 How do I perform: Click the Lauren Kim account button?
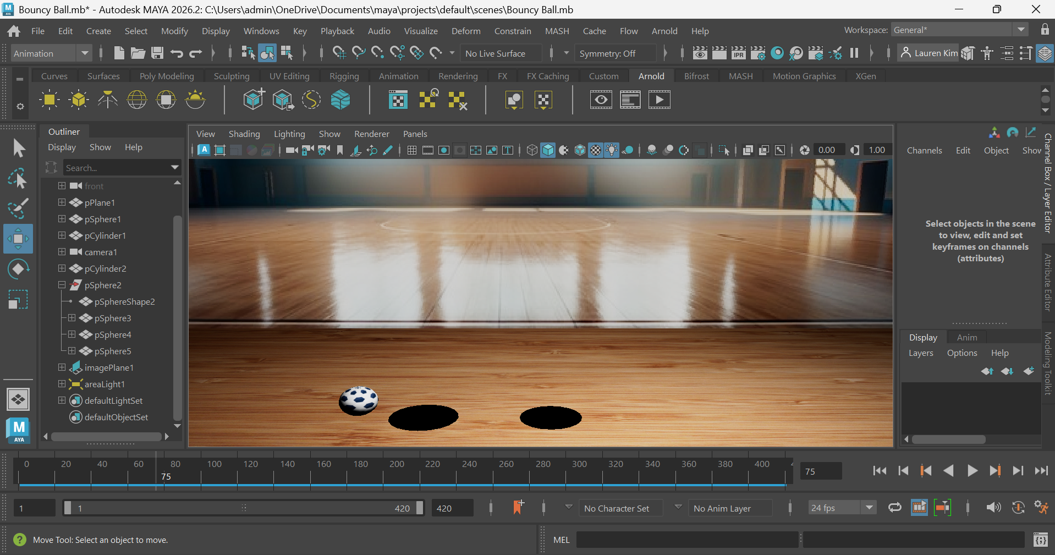pos(930,53)
